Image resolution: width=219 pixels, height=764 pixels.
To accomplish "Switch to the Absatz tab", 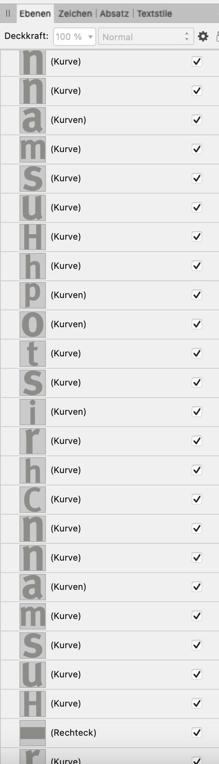I will click(114, 13).
